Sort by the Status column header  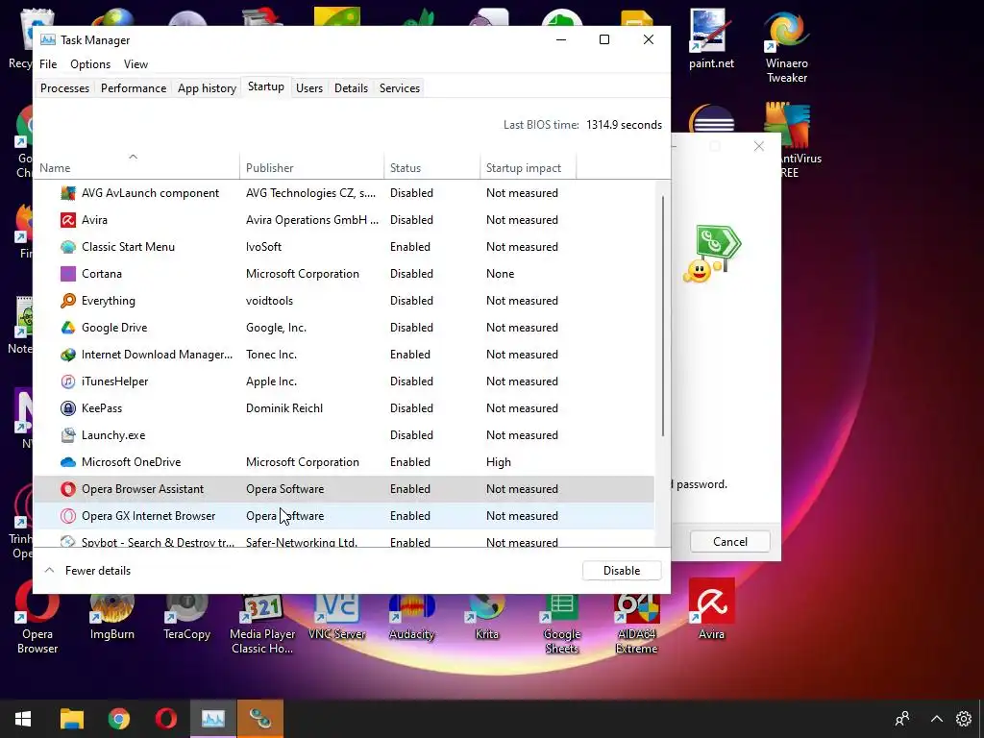click(x=432, y=167)
